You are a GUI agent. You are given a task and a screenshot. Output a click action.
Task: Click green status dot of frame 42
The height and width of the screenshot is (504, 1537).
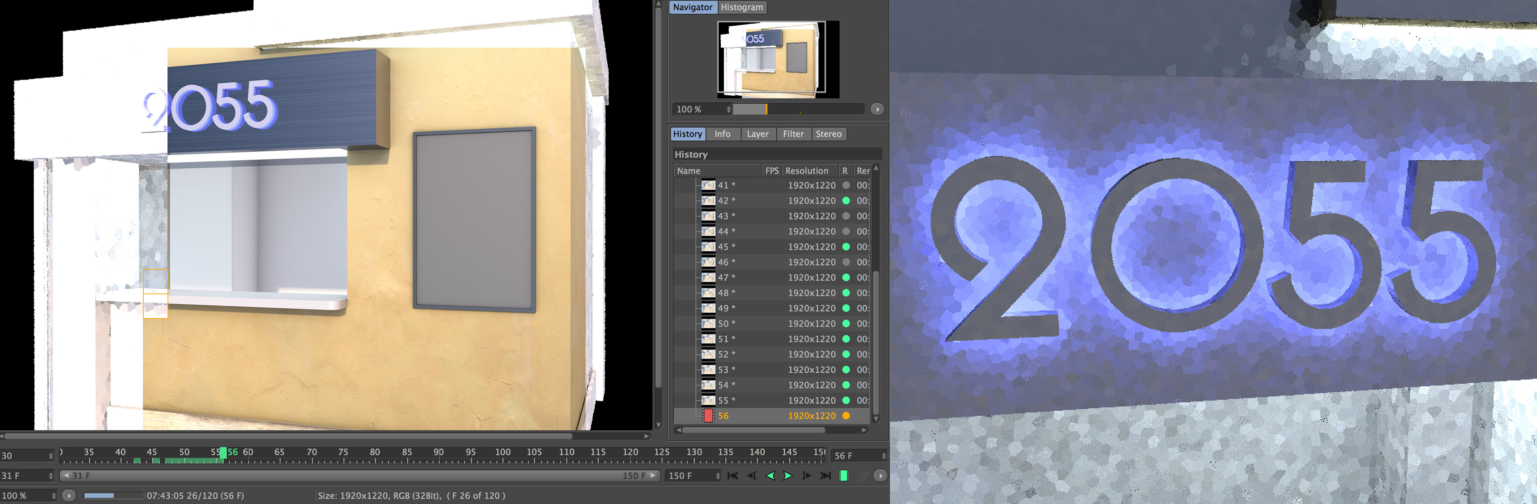845,201
